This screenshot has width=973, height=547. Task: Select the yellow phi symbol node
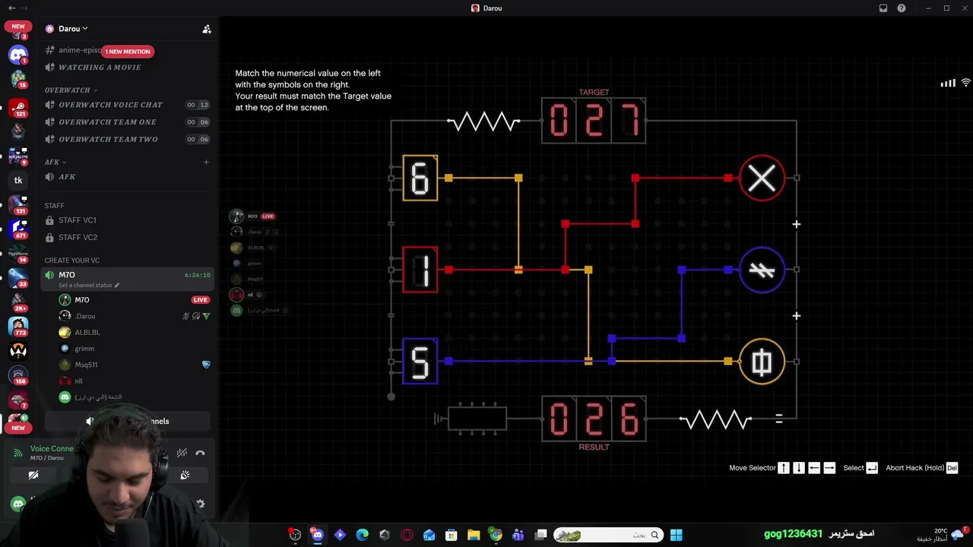[762, 362]
